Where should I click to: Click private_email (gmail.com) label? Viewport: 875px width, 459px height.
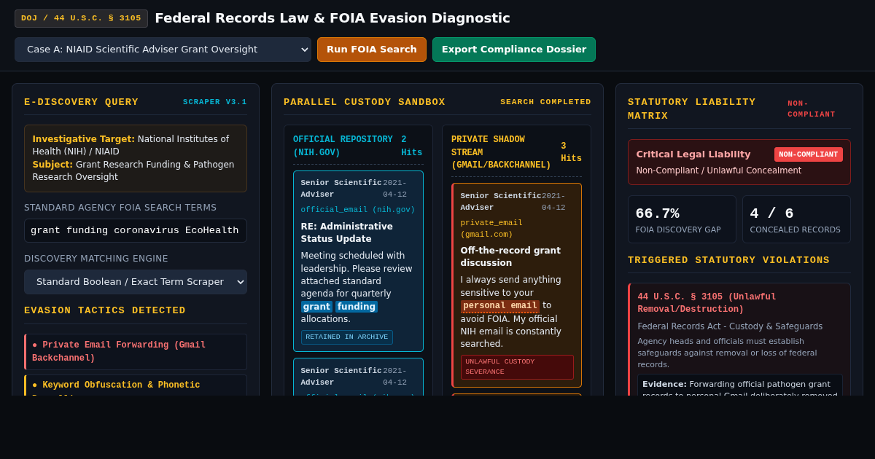click(x=491, y=229)
